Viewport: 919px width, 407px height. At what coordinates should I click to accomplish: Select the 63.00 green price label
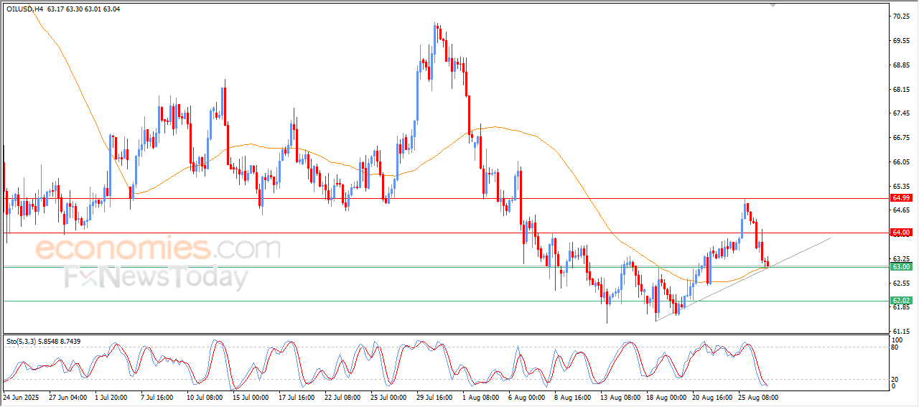coord(901,266)
